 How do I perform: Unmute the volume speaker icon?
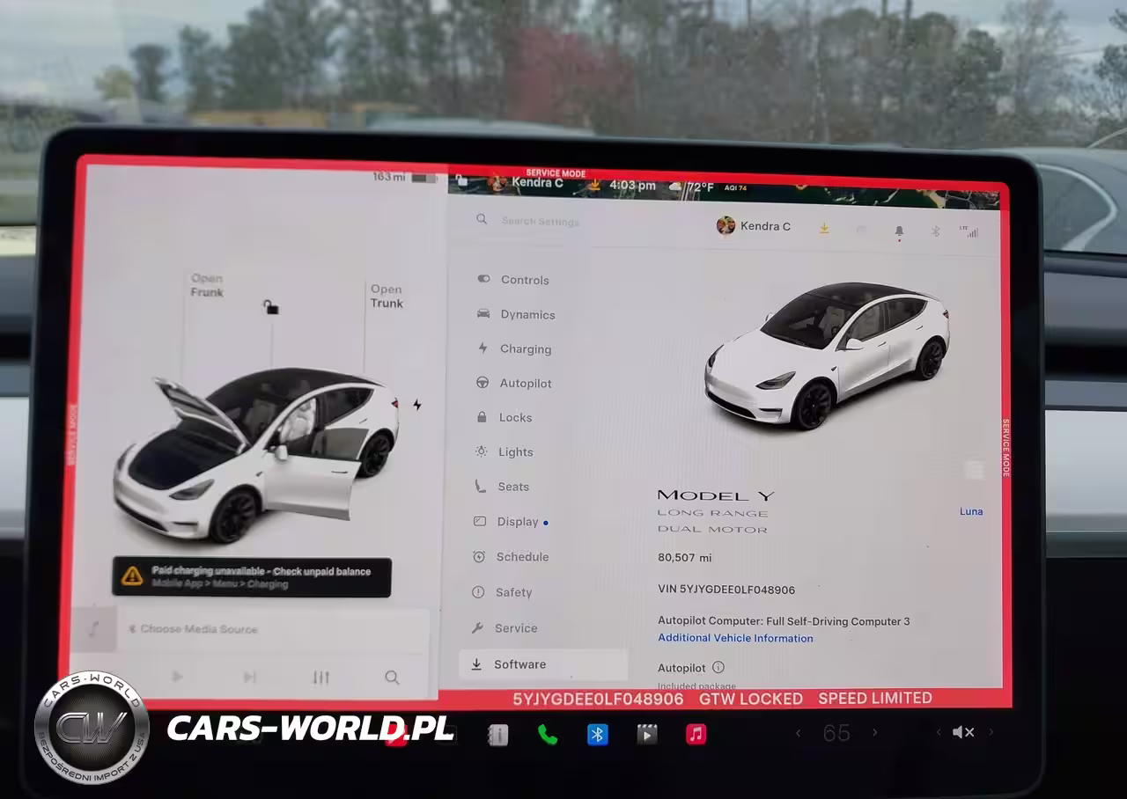click(963, 732)
